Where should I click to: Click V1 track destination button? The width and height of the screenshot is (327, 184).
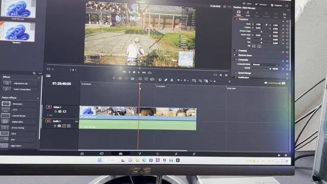point(49,107)
